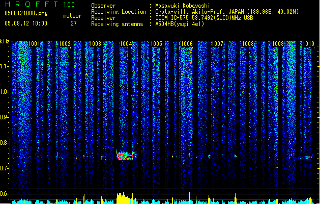Click the 1009 time marker
The width and height of the screenshot is (320, 204).
tap(278, 44)
